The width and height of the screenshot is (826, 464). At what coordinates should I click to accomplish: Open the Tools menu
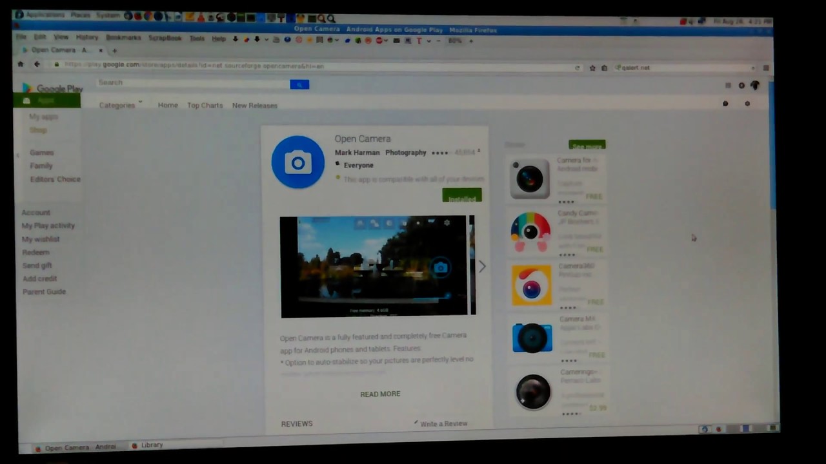tap(197, 39)
